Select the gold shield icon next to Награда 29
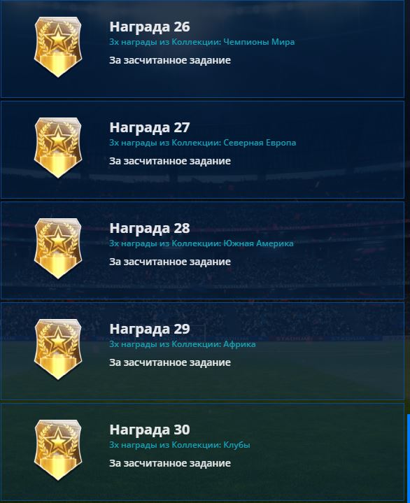Screen dimensions: 410x503 click(58, 349)
